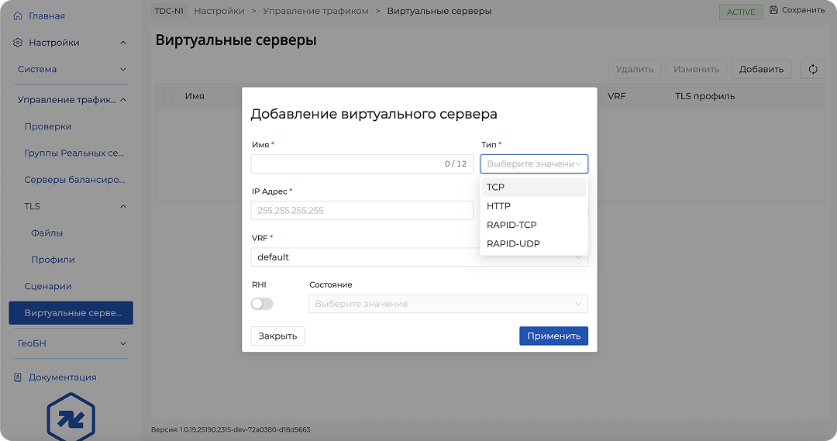Click the save icon beside Сохранить
This screenshot has height=441, width=837.
773,10
